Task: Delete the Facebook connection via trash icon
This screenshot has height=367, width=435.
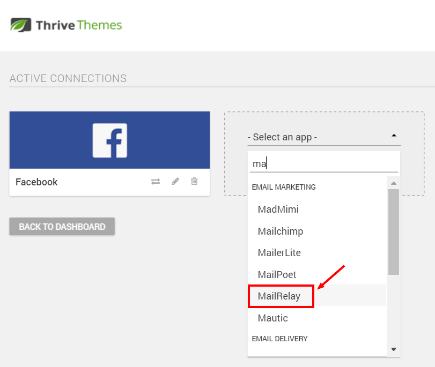Action: (194, 181)
